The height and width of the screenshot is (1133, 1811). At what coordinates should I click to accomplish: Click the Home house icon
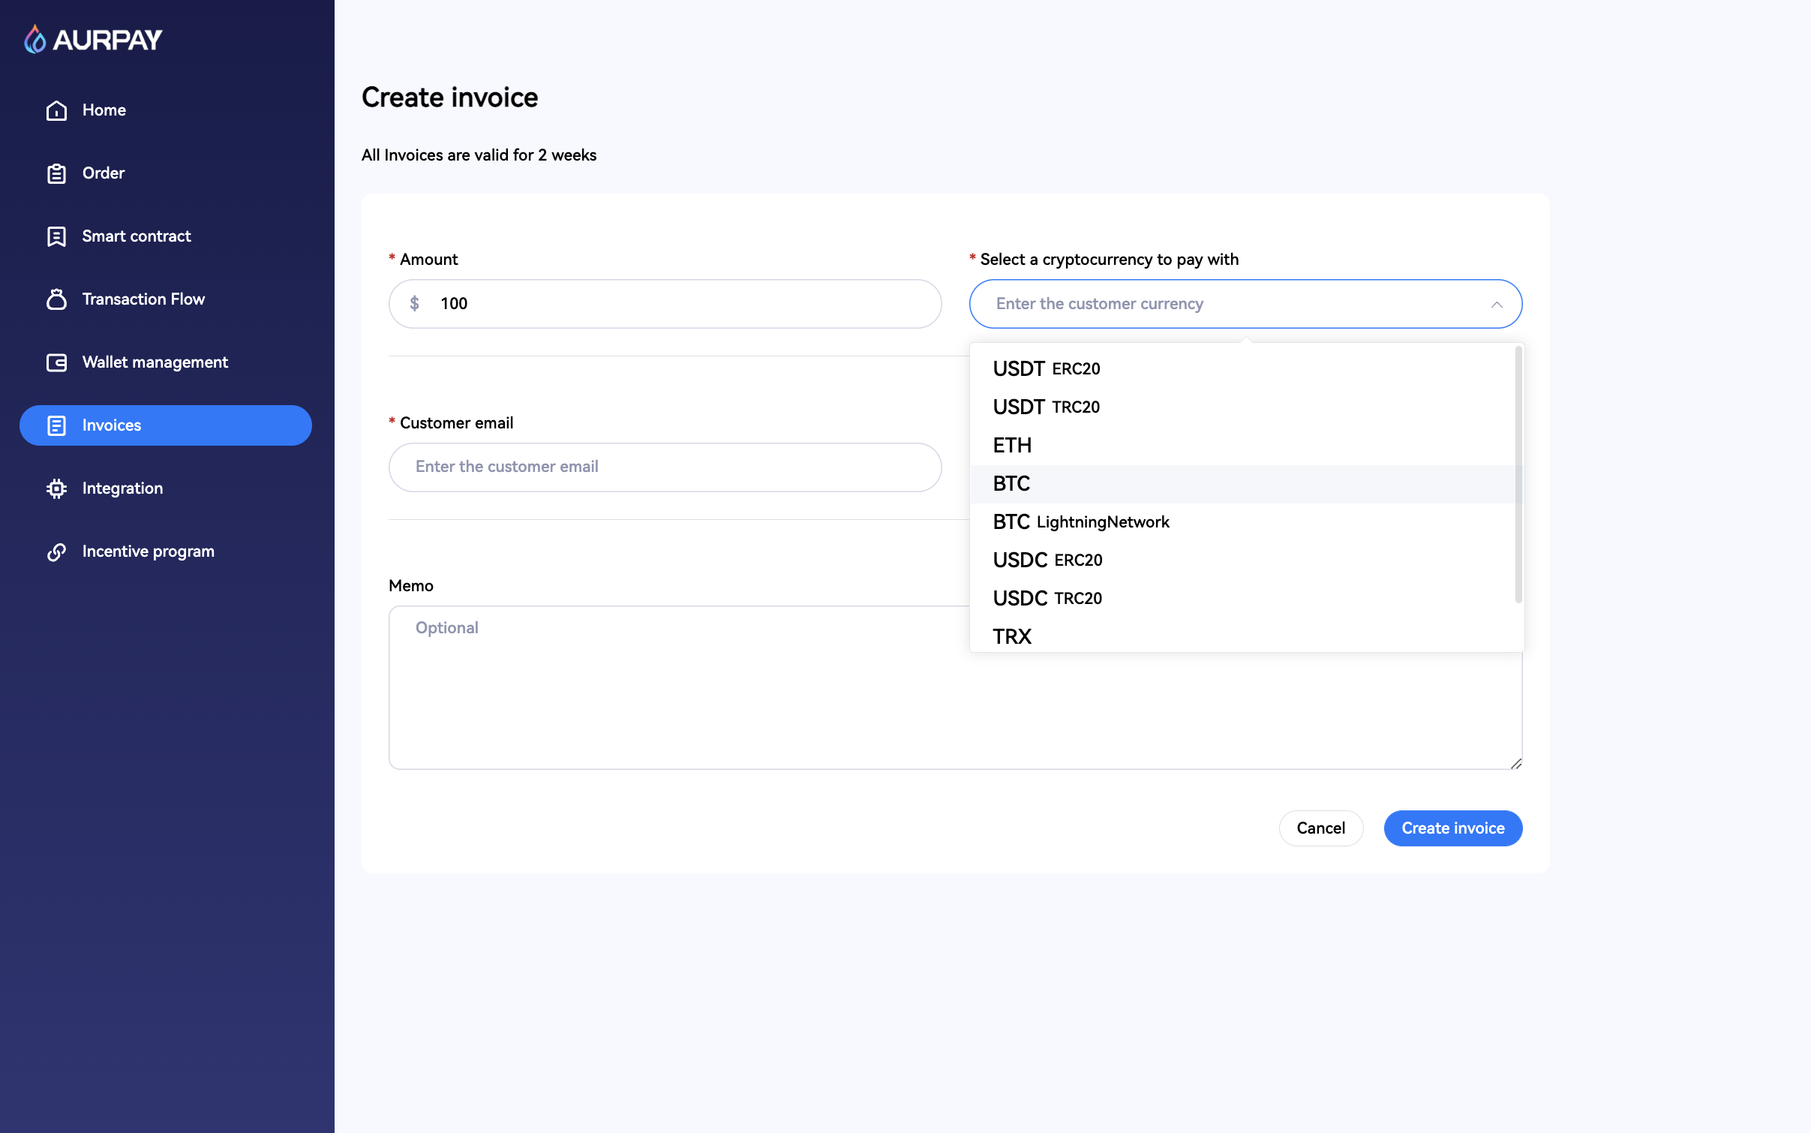coord(56,110)
